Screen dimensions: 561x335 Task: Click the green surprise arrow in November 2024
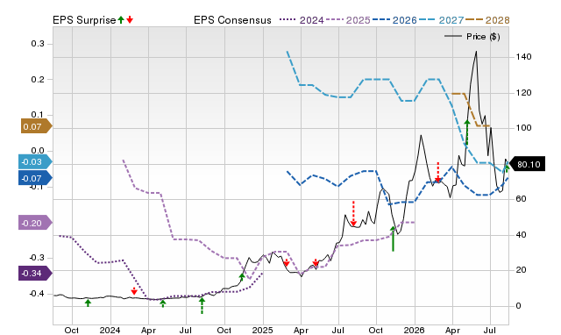coord(242,276)
